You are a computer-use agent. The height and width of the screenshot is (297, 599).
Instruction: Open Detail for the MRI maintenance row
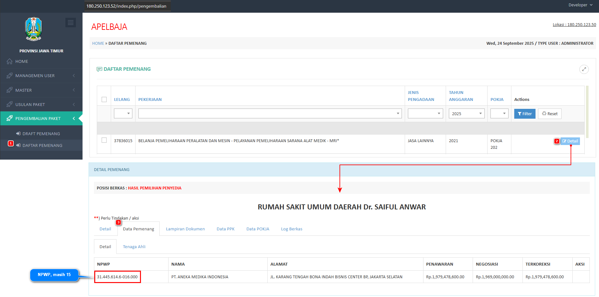570,141
